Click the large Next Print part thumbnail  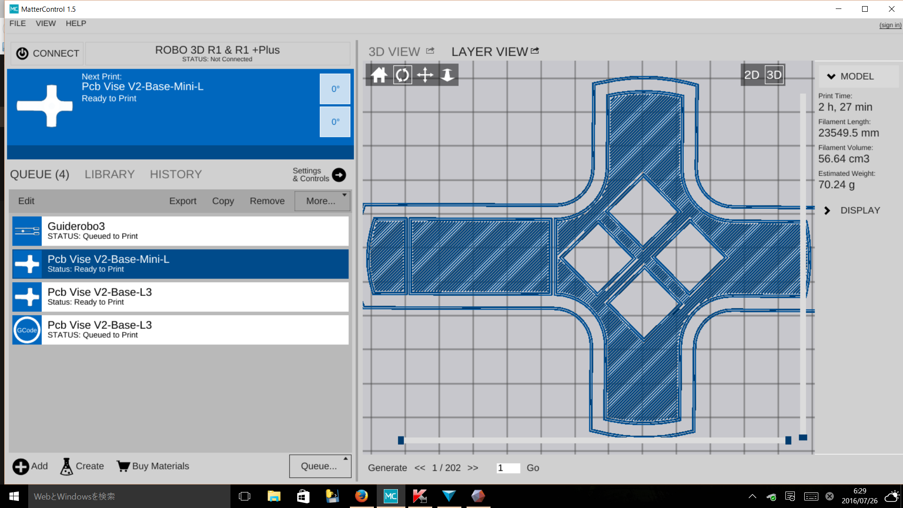(x=45, y=106)
